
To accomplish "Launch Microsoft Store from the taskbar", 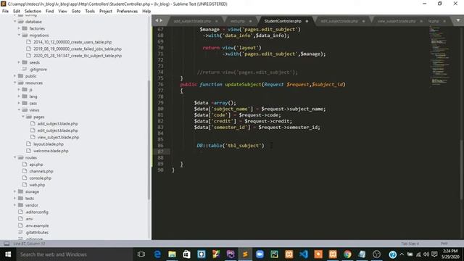I will (186, 254).
